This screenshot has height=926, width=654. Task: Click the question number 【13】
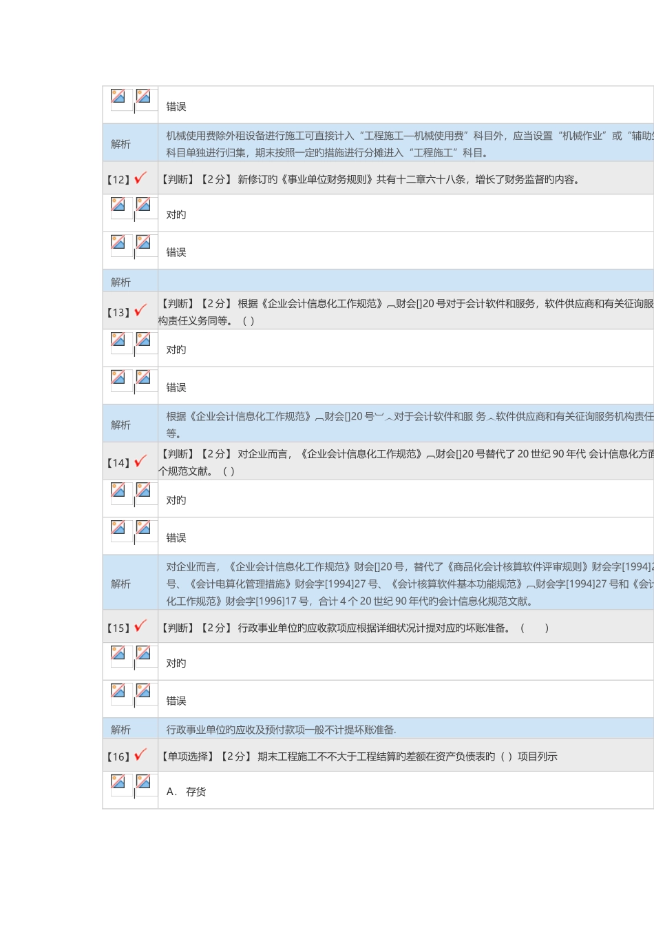click(118, 313)
